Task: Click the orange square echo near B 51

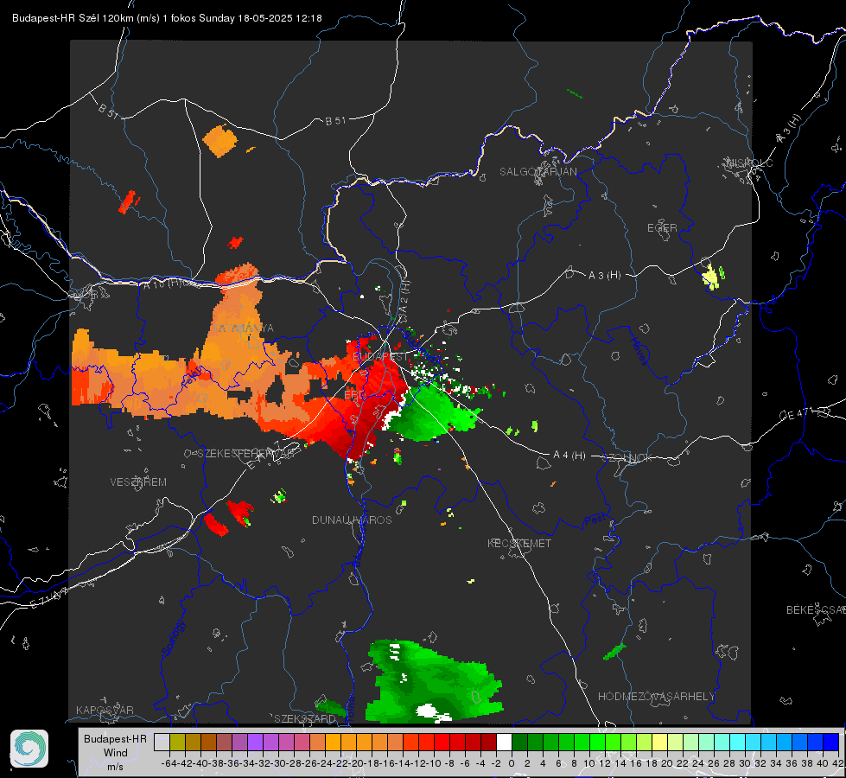Action: coord(220,140)
